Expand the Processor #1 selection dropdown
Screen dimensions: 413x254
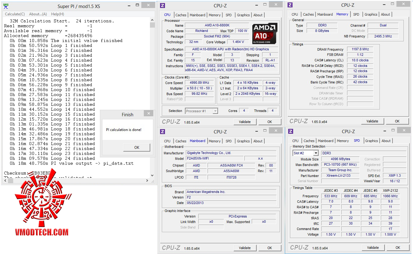215,111
